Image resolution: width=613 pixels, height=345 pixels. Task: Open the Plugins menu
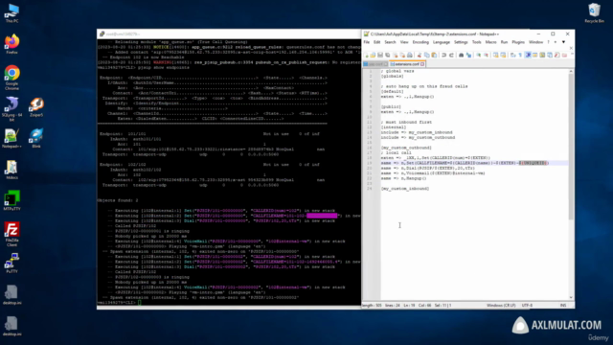[x=518, y=42]
